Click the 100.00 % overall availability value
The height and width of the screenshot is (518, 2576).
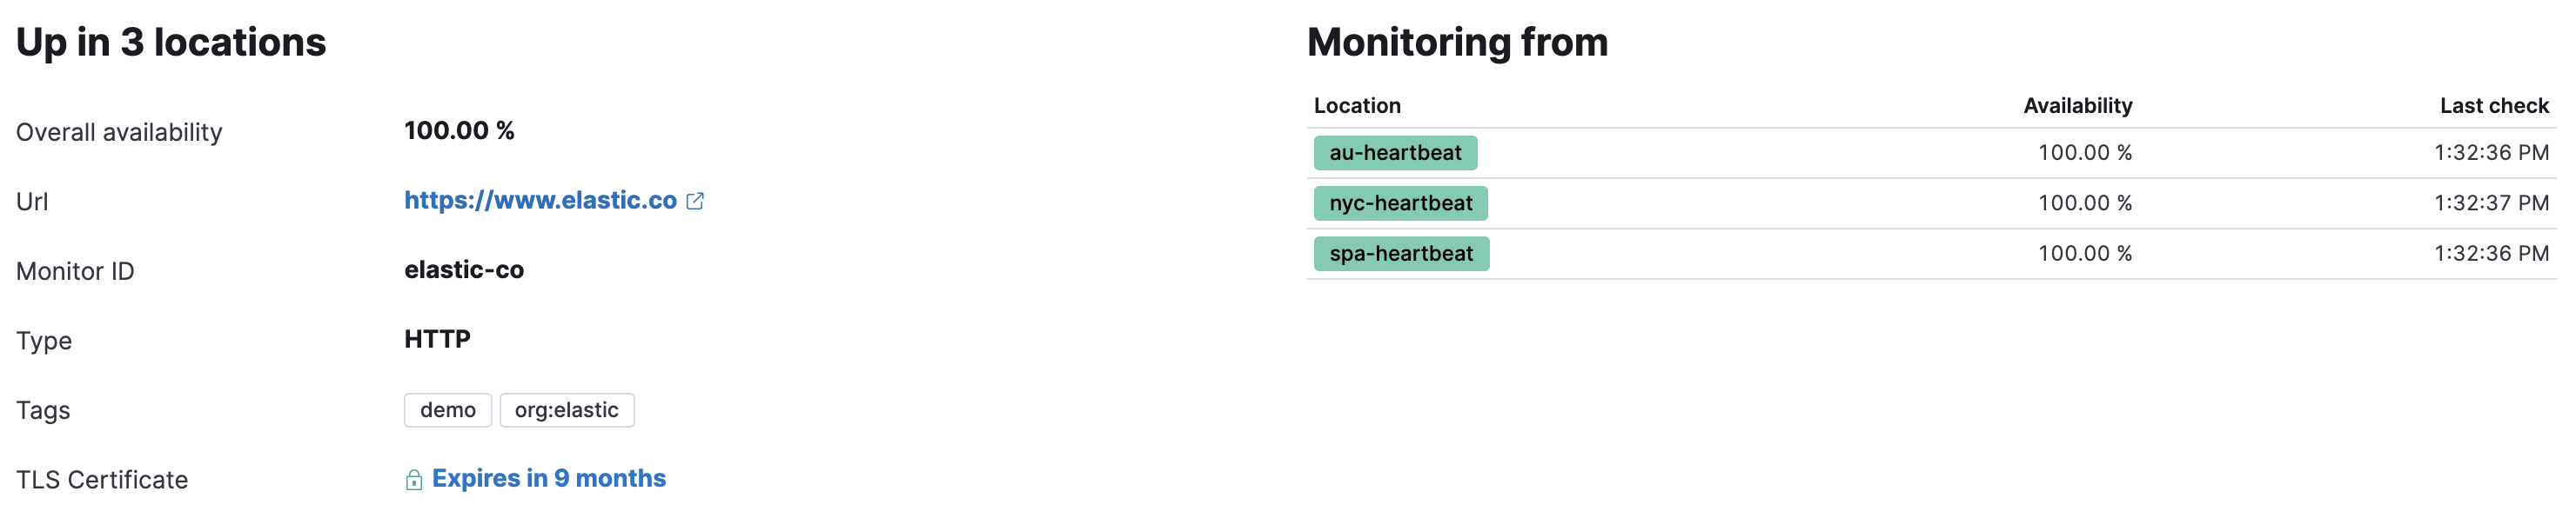point(458,129)
